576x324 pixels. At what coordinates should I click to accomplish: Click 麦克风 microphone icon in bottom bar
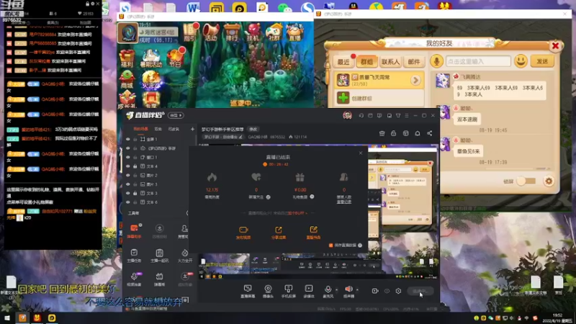[x=328, y=291]
